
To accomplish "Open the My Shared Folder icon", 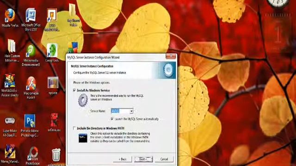I will [73, 15].
